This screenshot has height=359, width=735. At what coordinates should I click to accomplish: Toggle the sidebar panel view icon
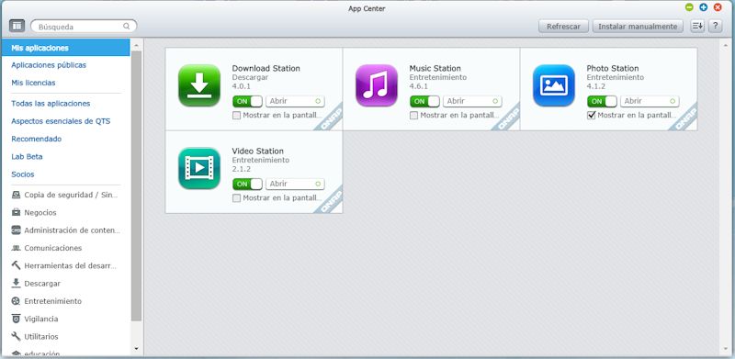17,27
